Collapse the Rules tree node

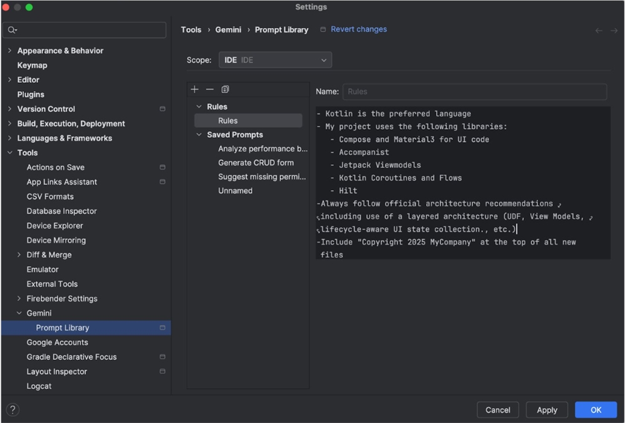pyautogui.click(x=199, y=106)
